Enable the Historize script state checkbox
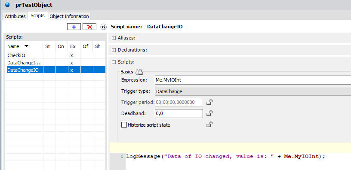Viewport: 351px width, 170px height. [x=124, y=124]
